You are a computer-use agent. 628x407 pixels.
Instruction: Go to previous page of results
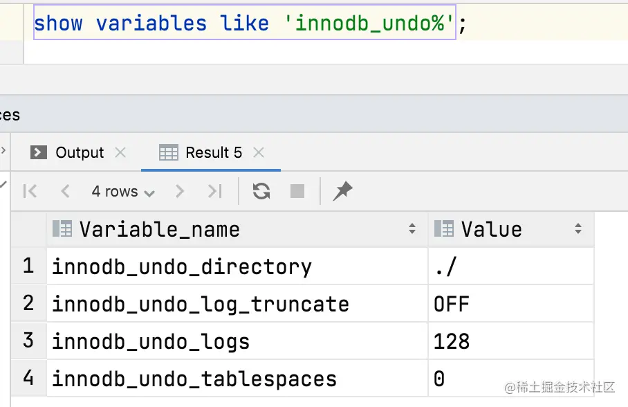pos(65,191)
